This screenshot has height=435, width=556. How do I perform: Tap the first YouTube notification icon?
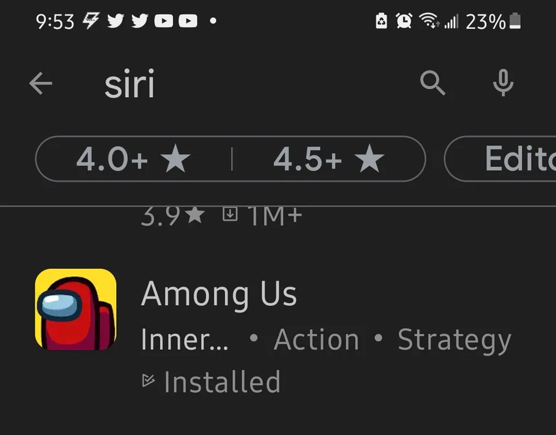(x=164, y=21)
